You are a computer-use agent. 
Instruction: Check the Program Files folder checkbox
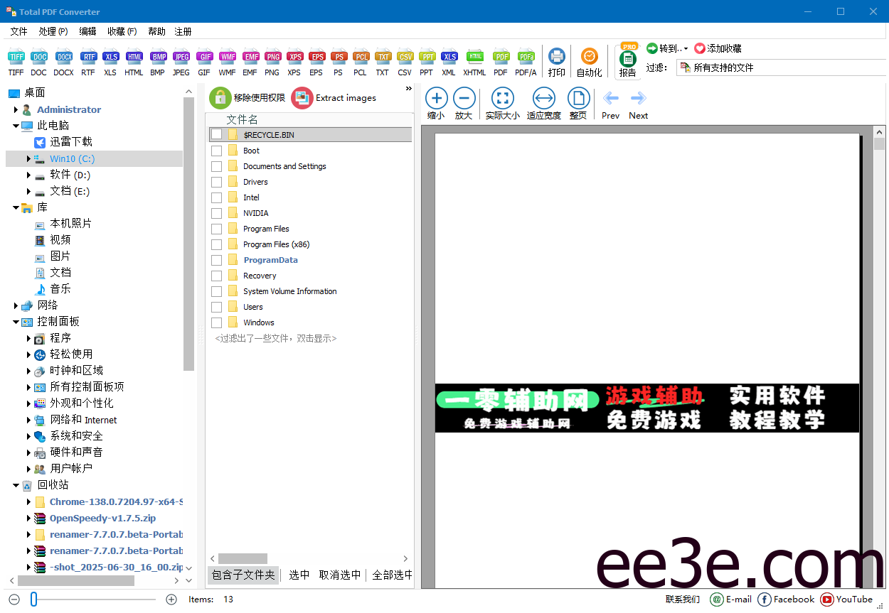click(x=216, y=228)
